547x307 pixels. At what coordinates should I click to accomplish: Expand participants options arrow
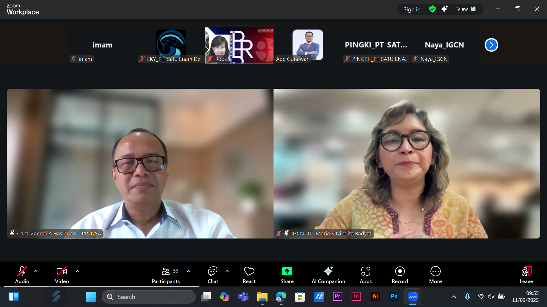point(189,271)
